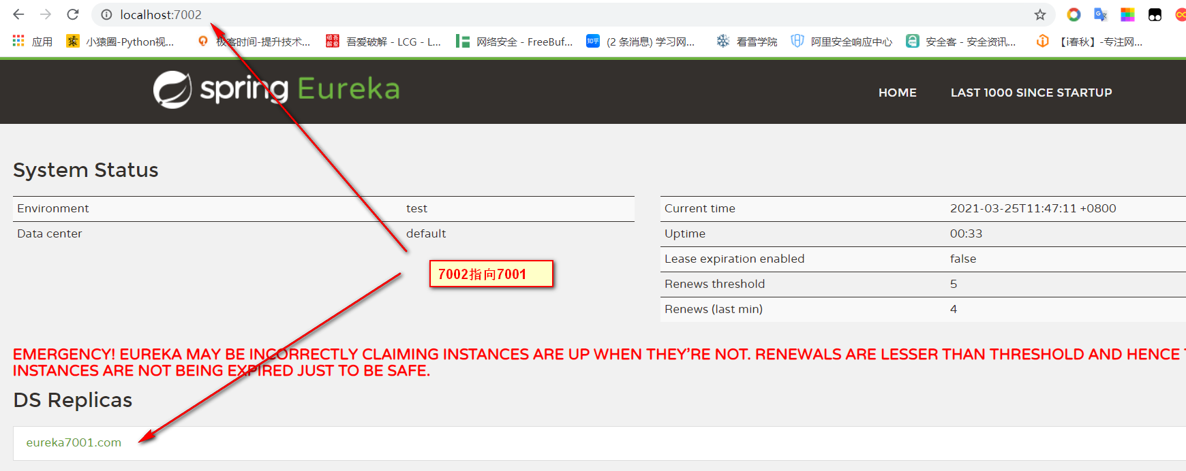
Task: Open the 应用 apps shortcut
Action: tap(32, 42)
